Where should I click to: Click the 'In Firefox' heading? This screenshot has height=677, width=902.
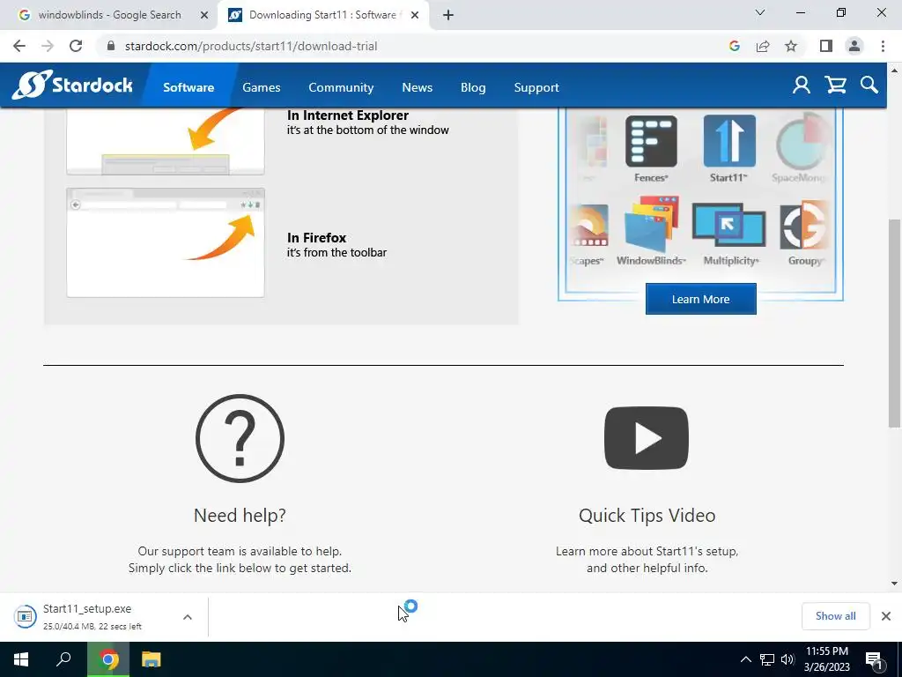tap(316, 237)
